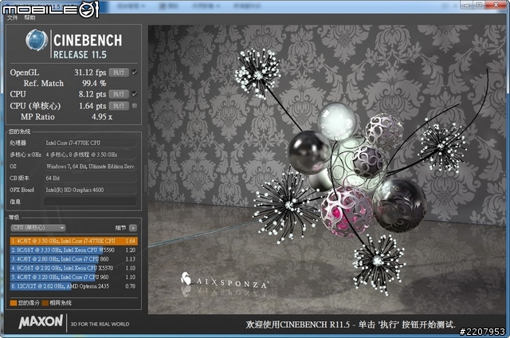The image size is (510, 338).
Task: Close the Cinebench window
Action: coord(496,5)
